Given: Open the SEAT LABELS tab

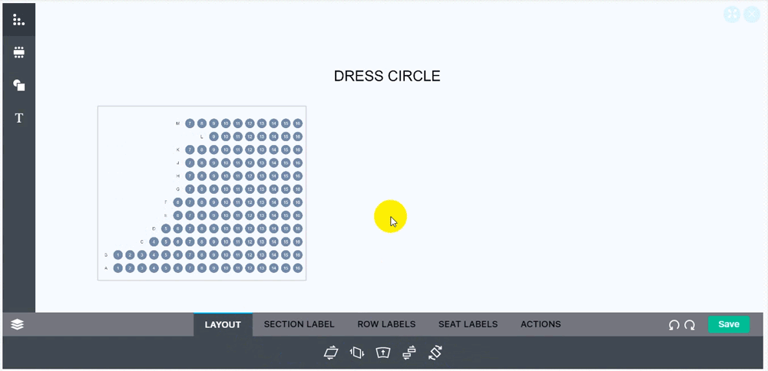Looking at the screenshot, I should click(x=468, y=324).
